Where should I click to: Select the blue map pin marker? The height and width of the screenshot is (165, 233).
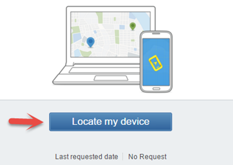point(90,42)
